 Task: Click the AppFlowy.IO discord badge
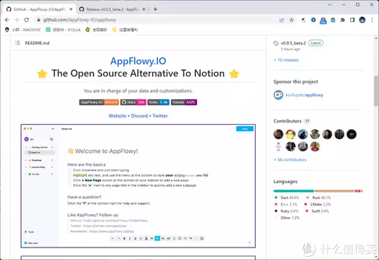tap(99, 102)
